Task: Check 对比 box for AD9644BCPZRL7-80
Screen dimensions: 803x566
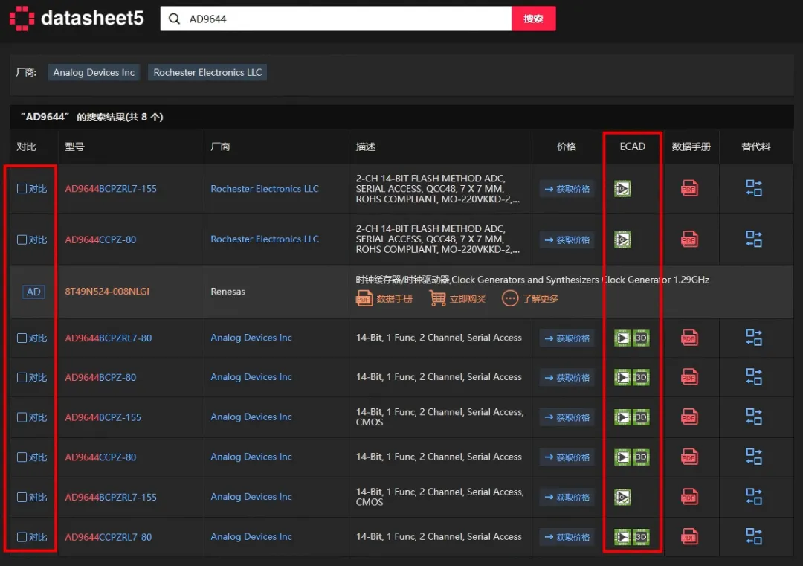Action: click(22, 338)
